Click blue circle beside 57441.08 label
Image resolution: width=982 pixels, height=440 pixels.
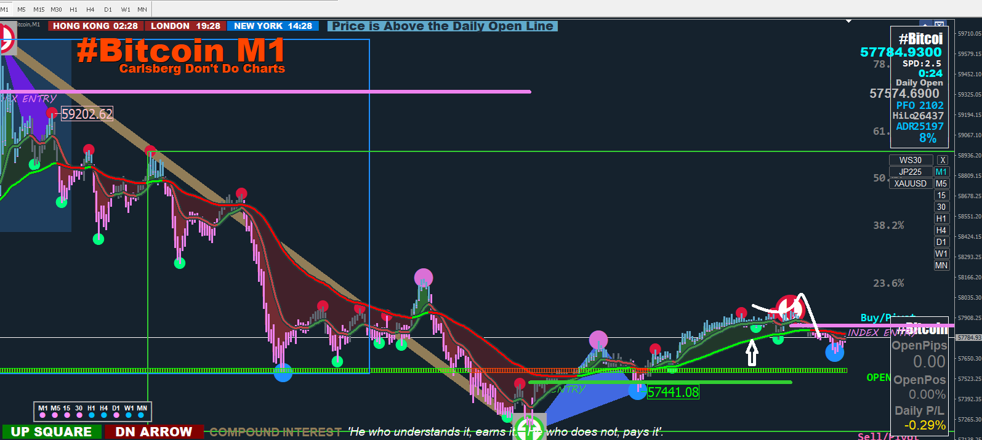point(638,390)
